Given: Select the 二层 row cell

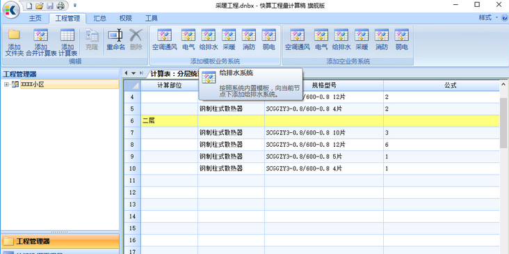Looking at the screenshot, I should point(169,121).
